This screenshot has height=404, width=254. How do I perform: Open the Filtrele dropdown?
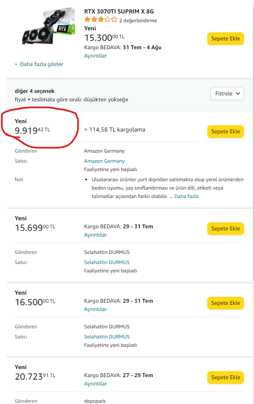[227, 93]
